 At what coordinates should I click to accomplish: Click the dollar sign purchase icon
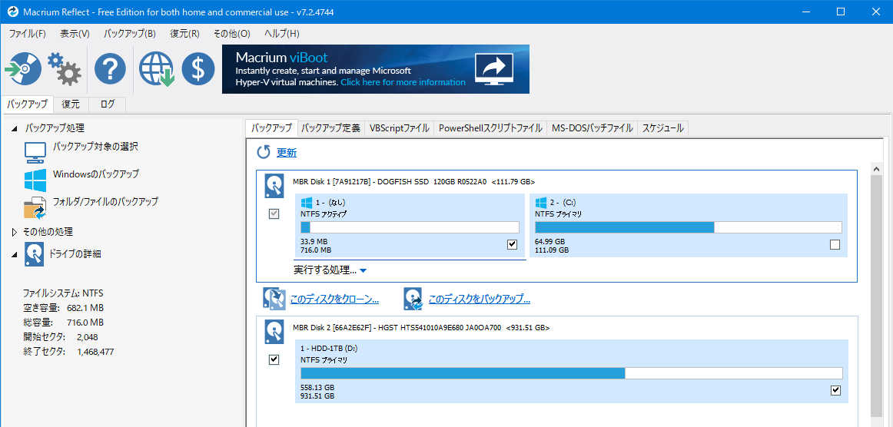point(198,69)
